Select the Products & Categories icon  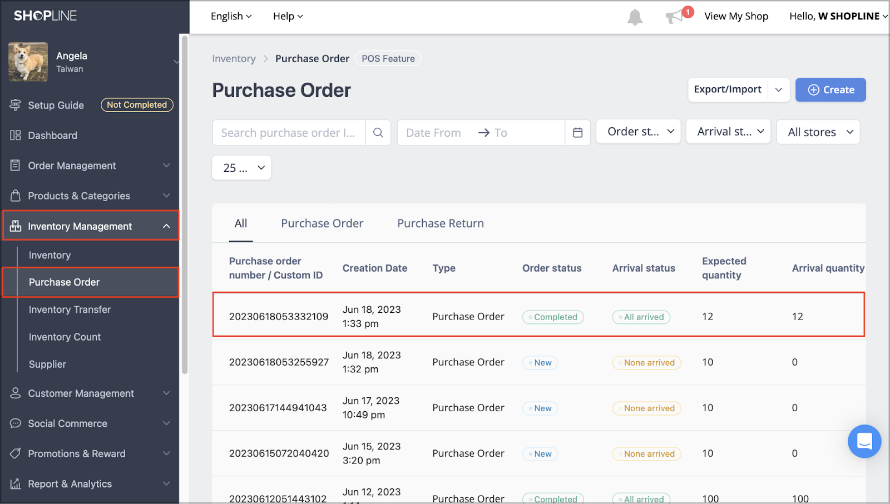pyautogui.click(x=15, y=196)
